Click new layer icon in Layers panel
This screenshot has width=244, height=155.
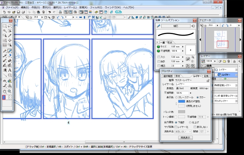coord(220,61)
